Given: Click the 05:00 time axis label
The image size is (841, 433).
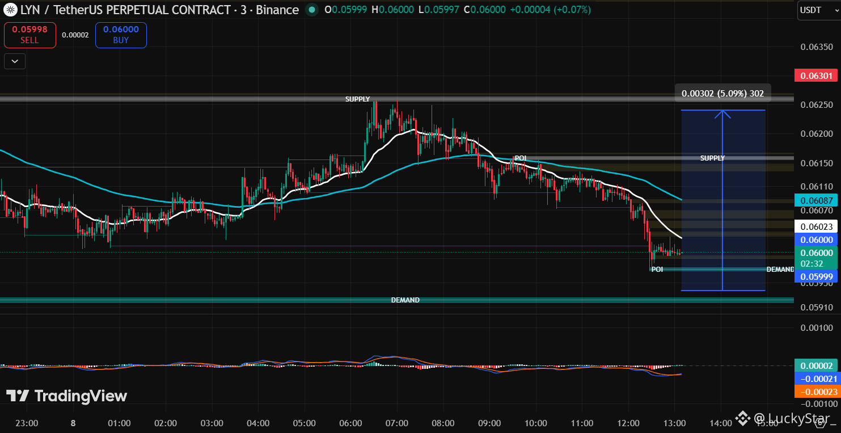Looking at the screenshot, I should pyautogui.click(x=305, y=423).
